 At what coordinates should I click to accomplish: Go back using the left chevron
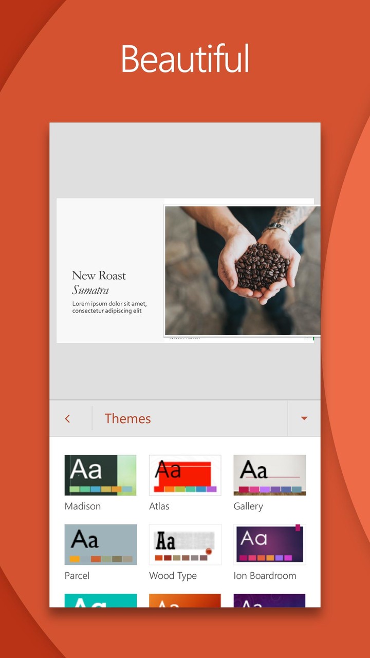click(67, 418)
